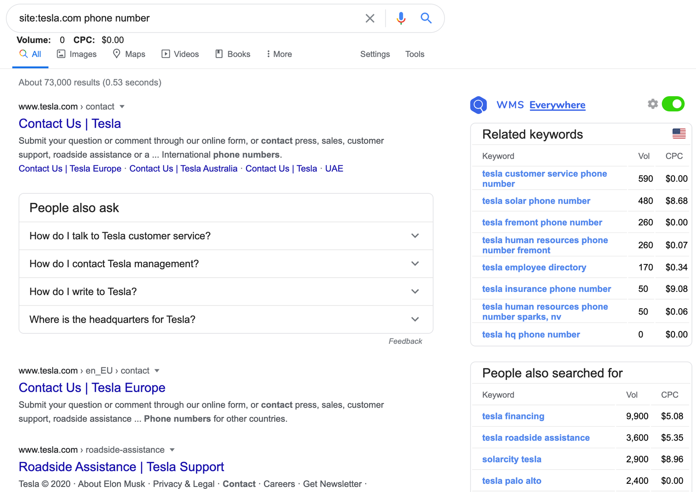Click the $9.08 CPC value
Image resolution: width=696 pixels, height=492 pixels.
pyautogui.click(x=676, y=289)
